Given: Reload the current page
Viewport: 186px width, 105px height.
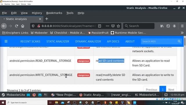Looking at the screenshot, I should 17,26.
